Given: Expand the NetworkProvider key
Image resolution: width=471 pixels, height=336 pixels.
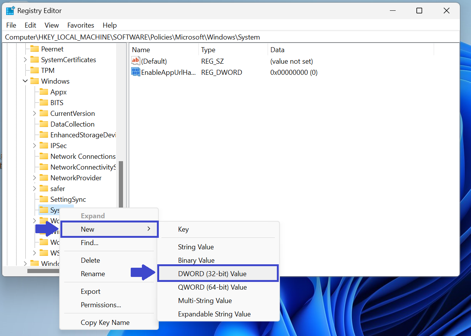Looking at the screenshot, I should 35,178.
